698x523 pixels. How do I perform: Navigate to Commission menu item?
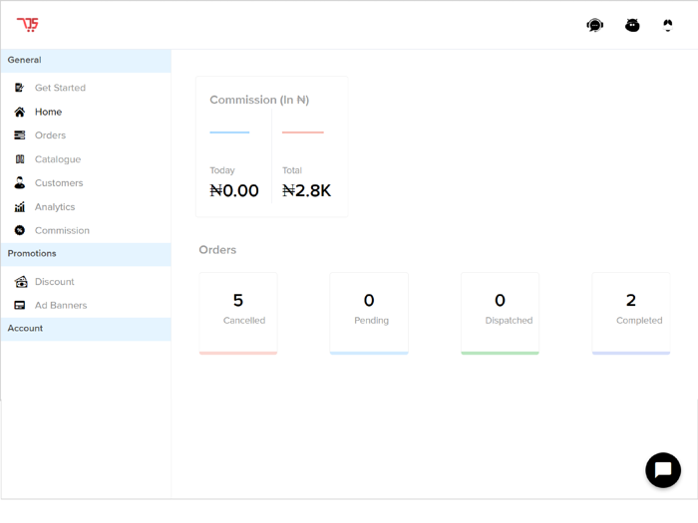point(62,231)
